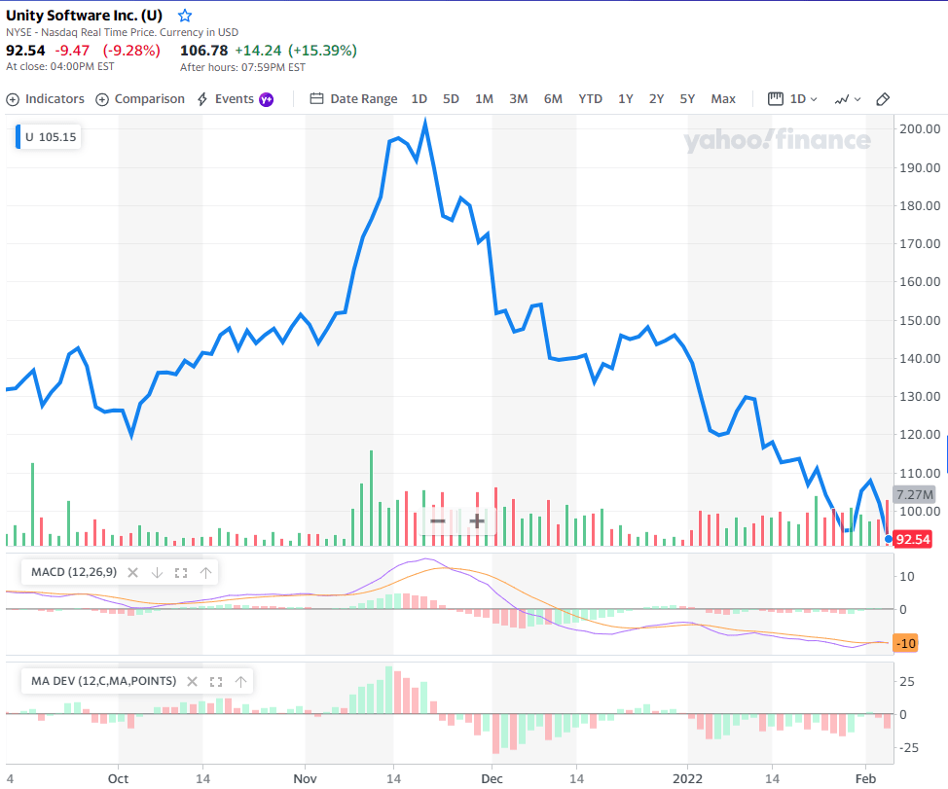
Task: Maximize the MACD indicator panel
Action: tap(181, 573)
